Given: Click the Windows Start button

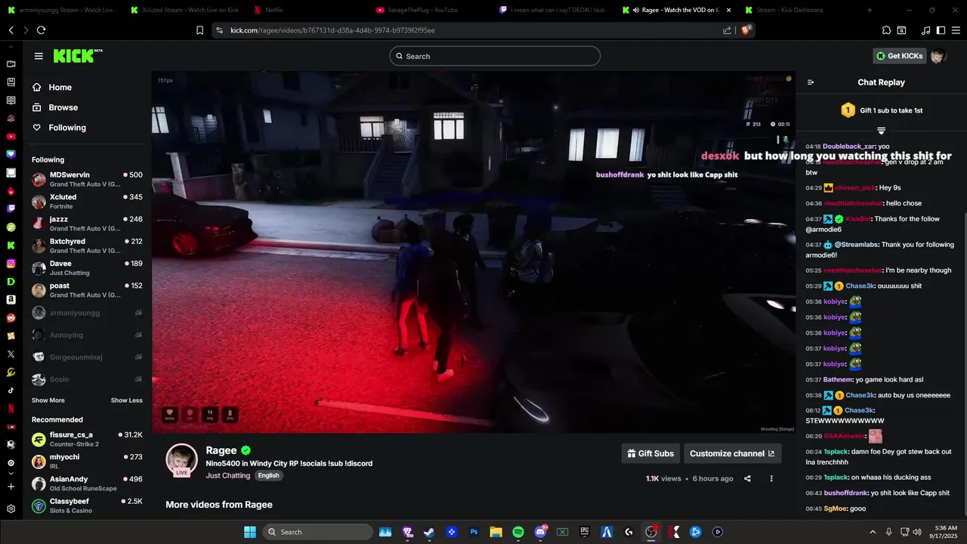Looking at the screenshot, I should click(249, 532).
